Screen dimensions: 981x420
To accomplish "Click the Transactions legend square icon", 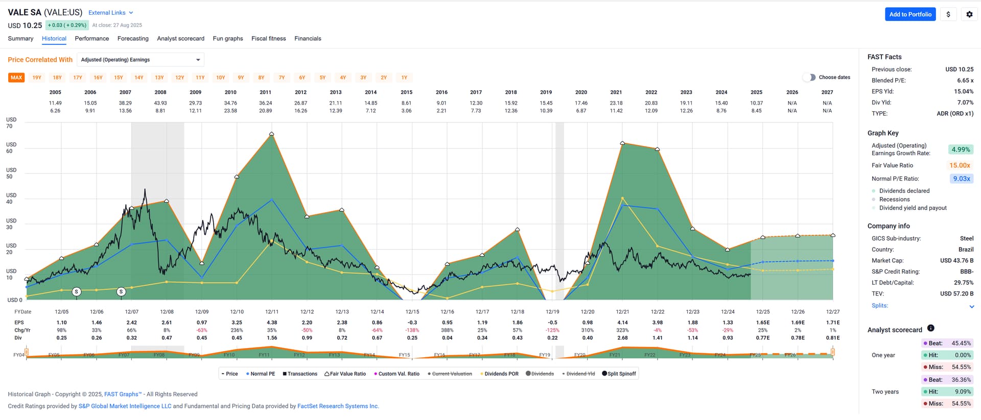I will [285, 374].
